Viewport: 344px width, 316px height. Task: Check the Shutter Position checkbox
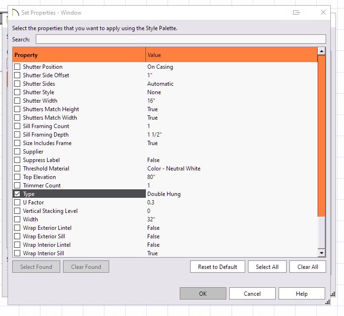coord(17,67)
